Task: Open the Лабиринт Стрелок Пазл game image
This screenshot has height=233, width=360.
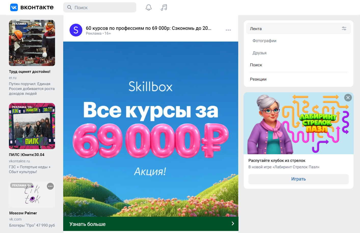Action: coord(299,123)
